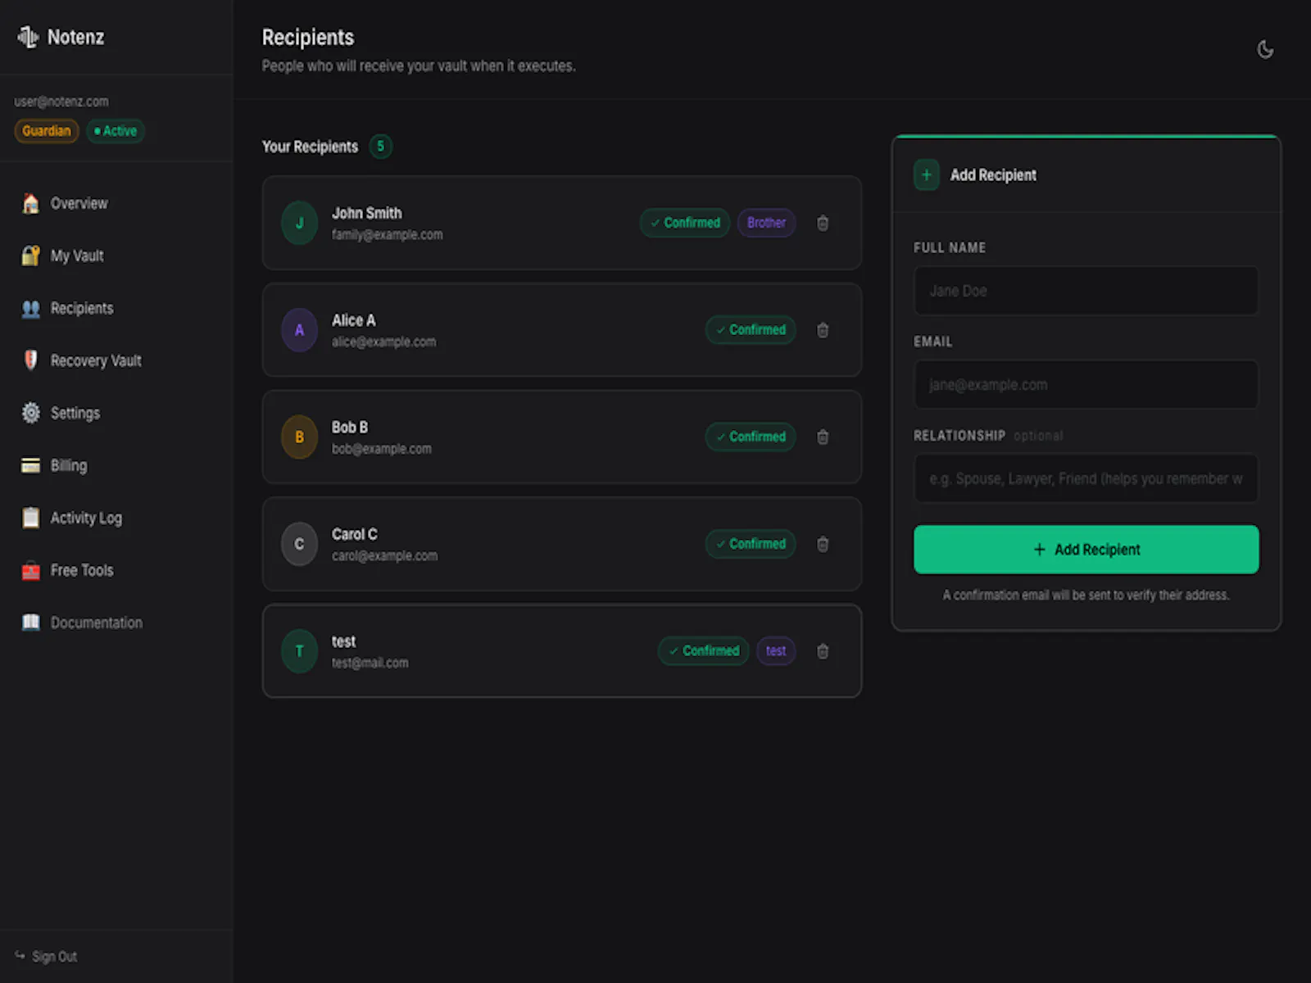The height and width of the screenshot is (983, 1311).
Task: Click Bob B's Confirmed badge
Action: click(751, 437)
